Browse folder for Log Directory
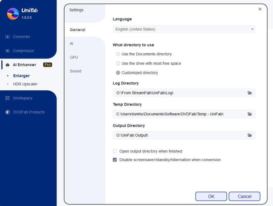Image resolution: width=273 pixels, height=206 pixels. [250, 93]
